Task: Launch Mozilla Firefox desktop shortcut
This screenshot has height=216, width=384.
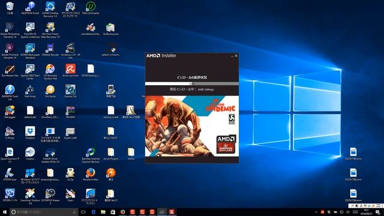Action: [x=91, y=175]
